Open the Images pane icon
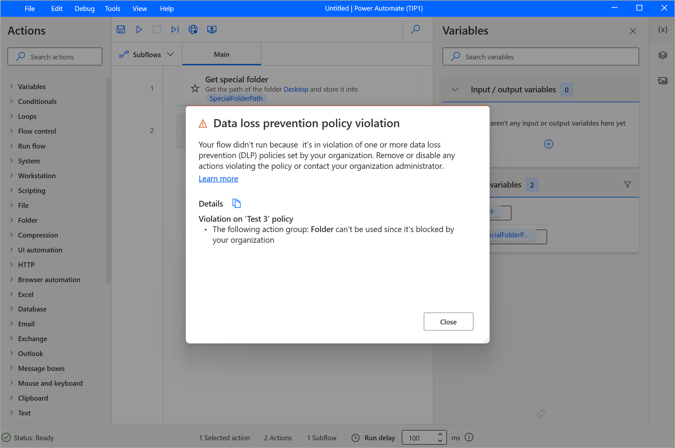 tap(663, 81)
